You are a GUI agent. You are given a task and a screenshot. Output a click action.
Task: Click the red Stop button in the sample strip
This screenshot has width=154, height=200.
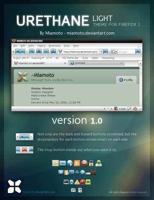pos(25,150)
